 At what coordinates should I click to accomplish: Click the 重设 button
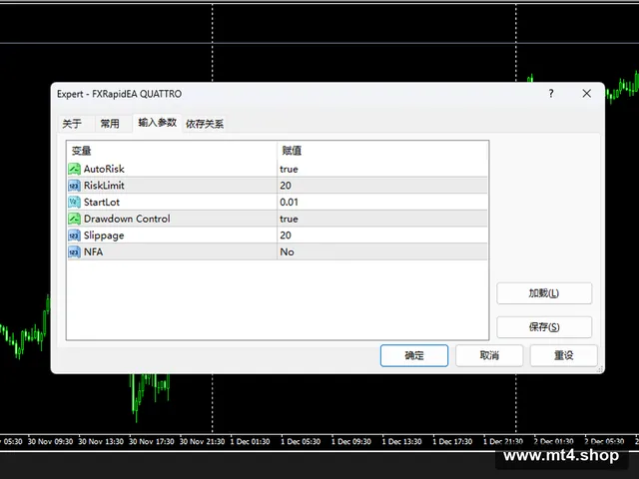[x=563, y=355]
